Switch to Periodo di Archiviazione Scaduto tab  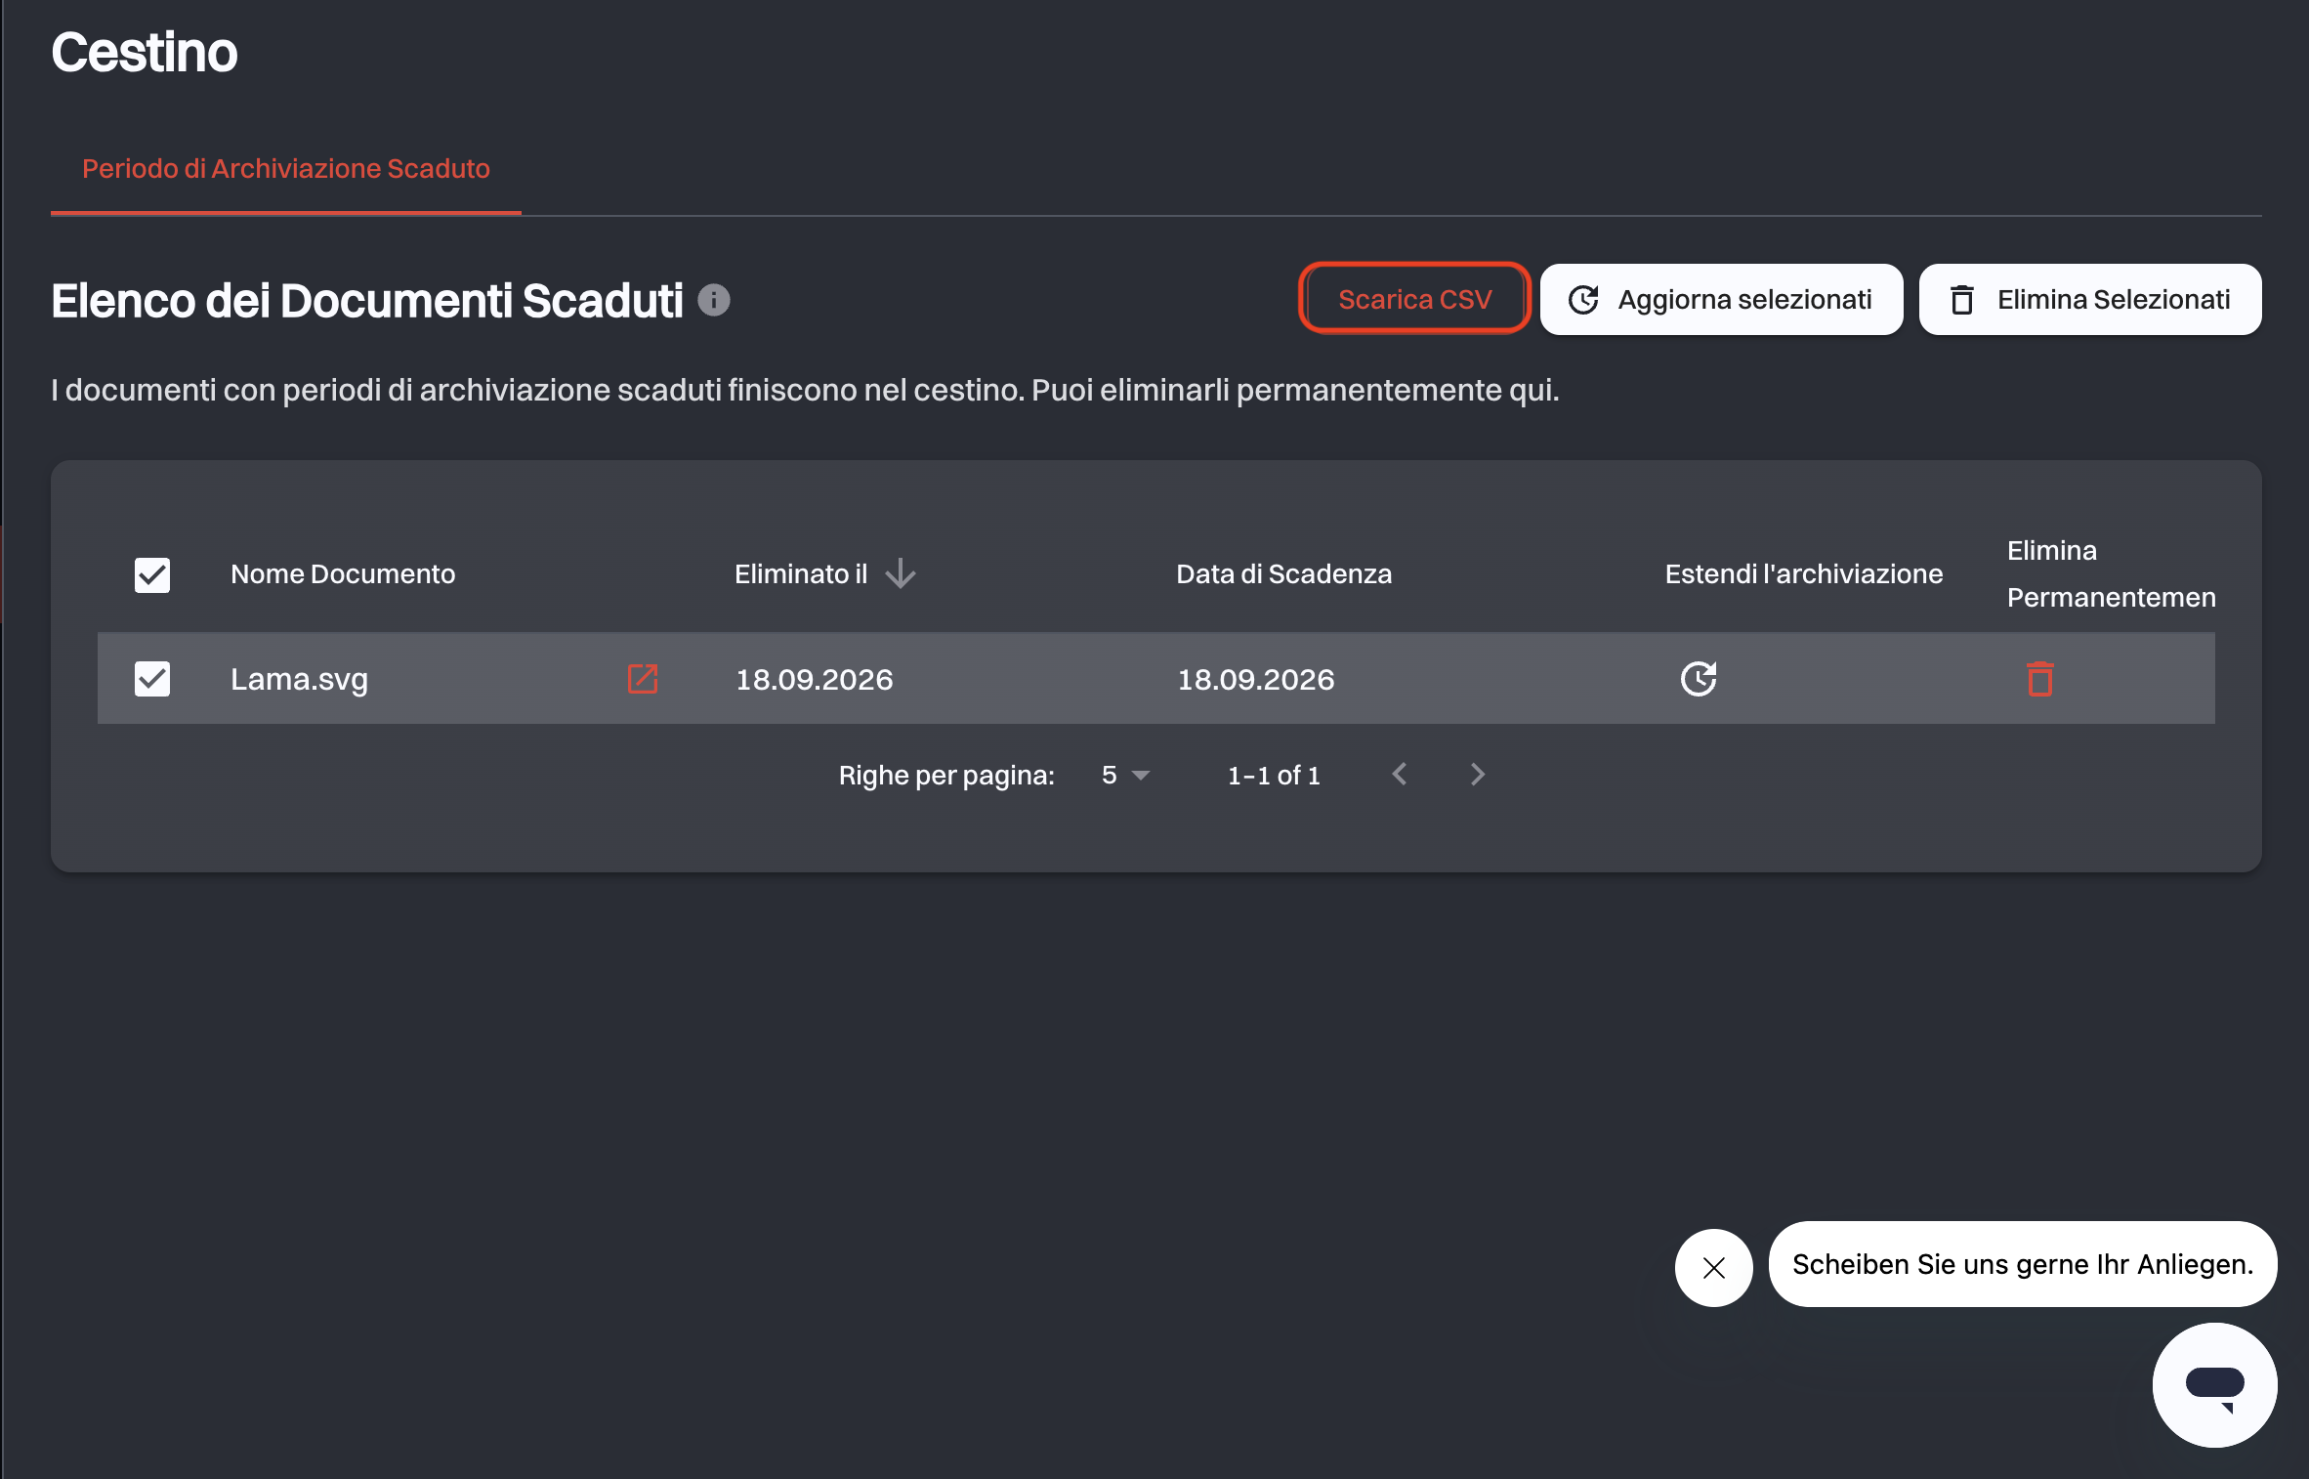tap(286, 169)
